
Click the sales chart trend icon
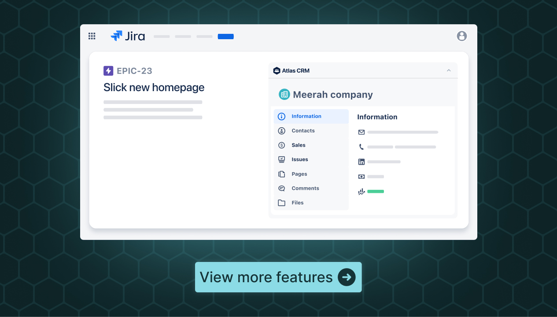(x=361, y=192)
